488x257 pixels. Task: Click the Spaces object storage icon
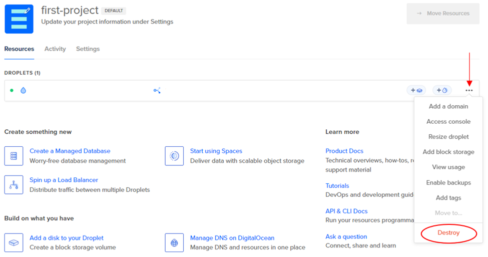tap(174, 156)
